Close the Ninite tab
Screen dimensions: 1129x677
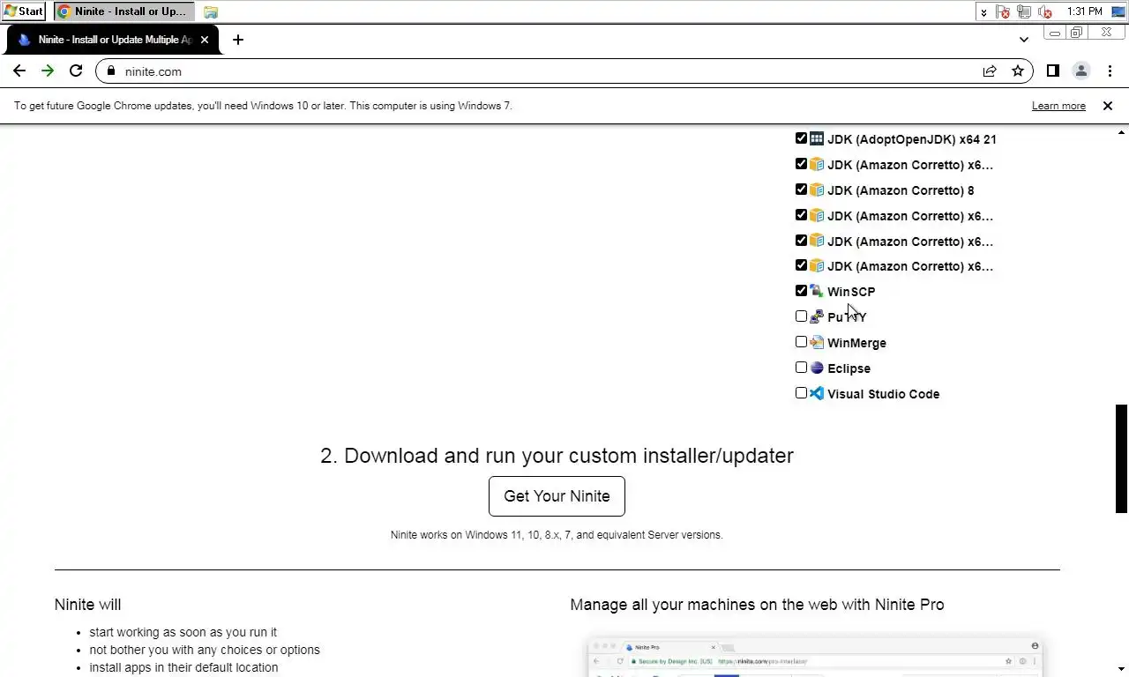tap(204, 40)
